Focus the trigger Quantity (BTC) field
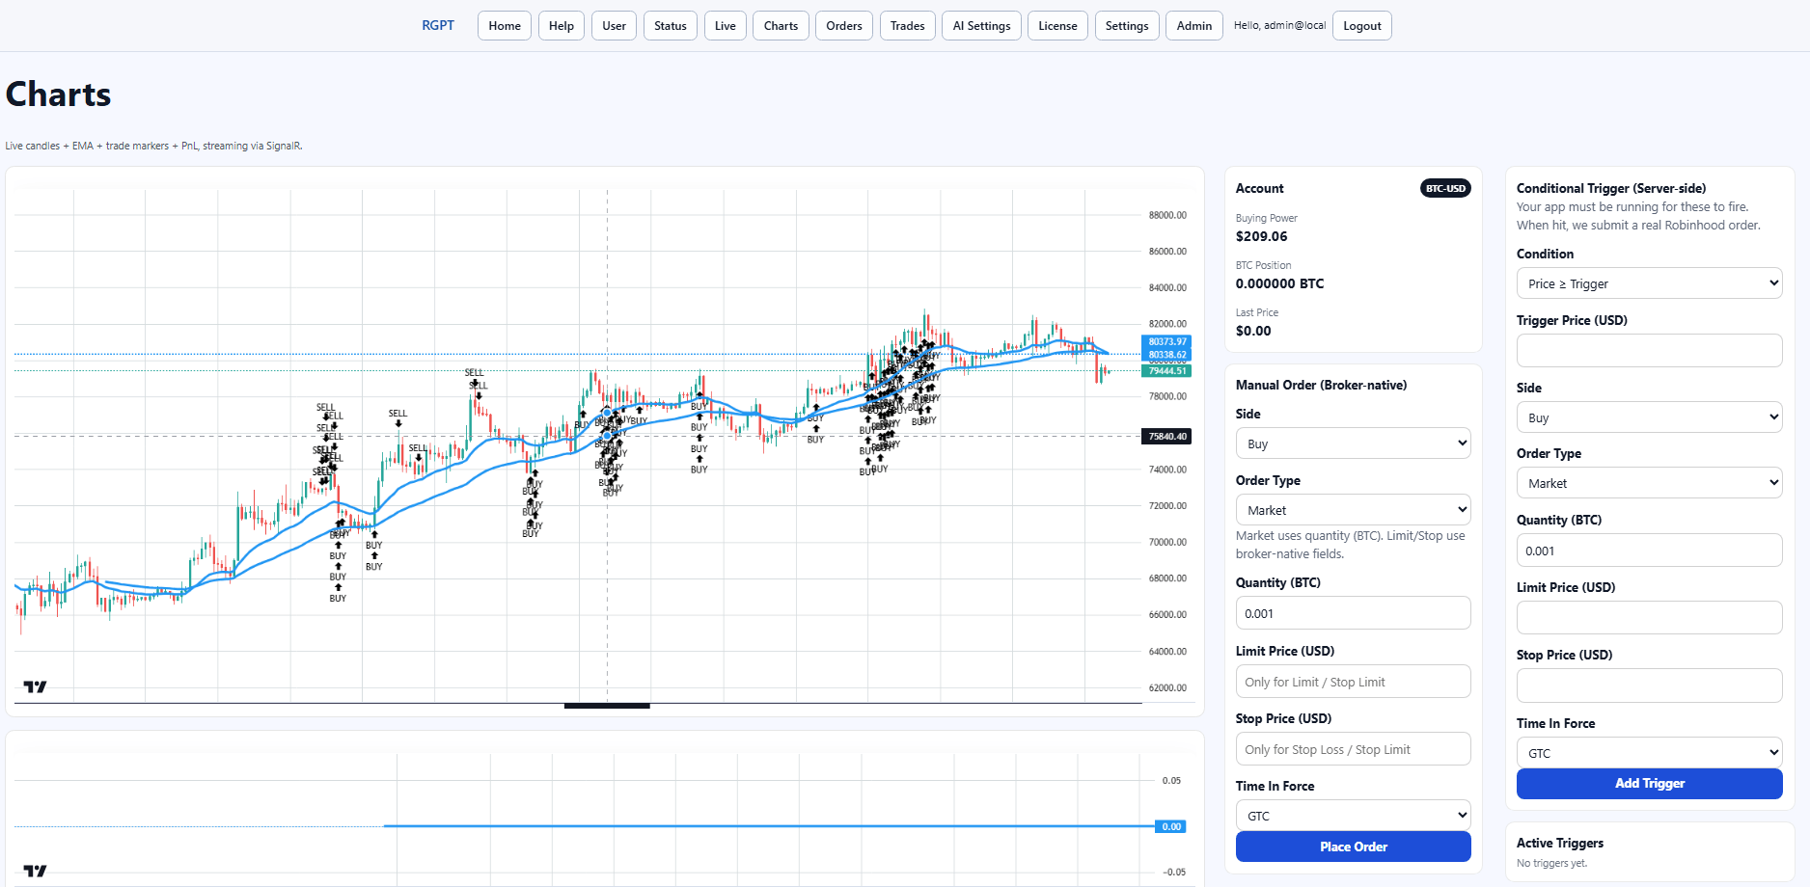 click(1649, 551)
